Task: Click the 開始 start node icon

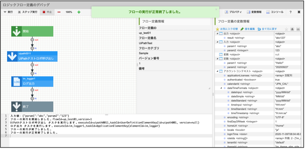Action: pos(16,31)
